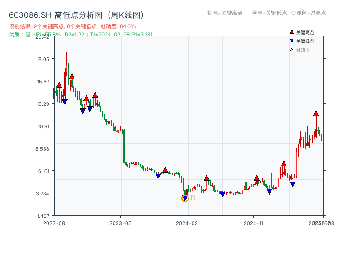This screenshot has width=359, height=269.
Task: Select the orange T1 circle marker on the chart
Action: (185, 199)
